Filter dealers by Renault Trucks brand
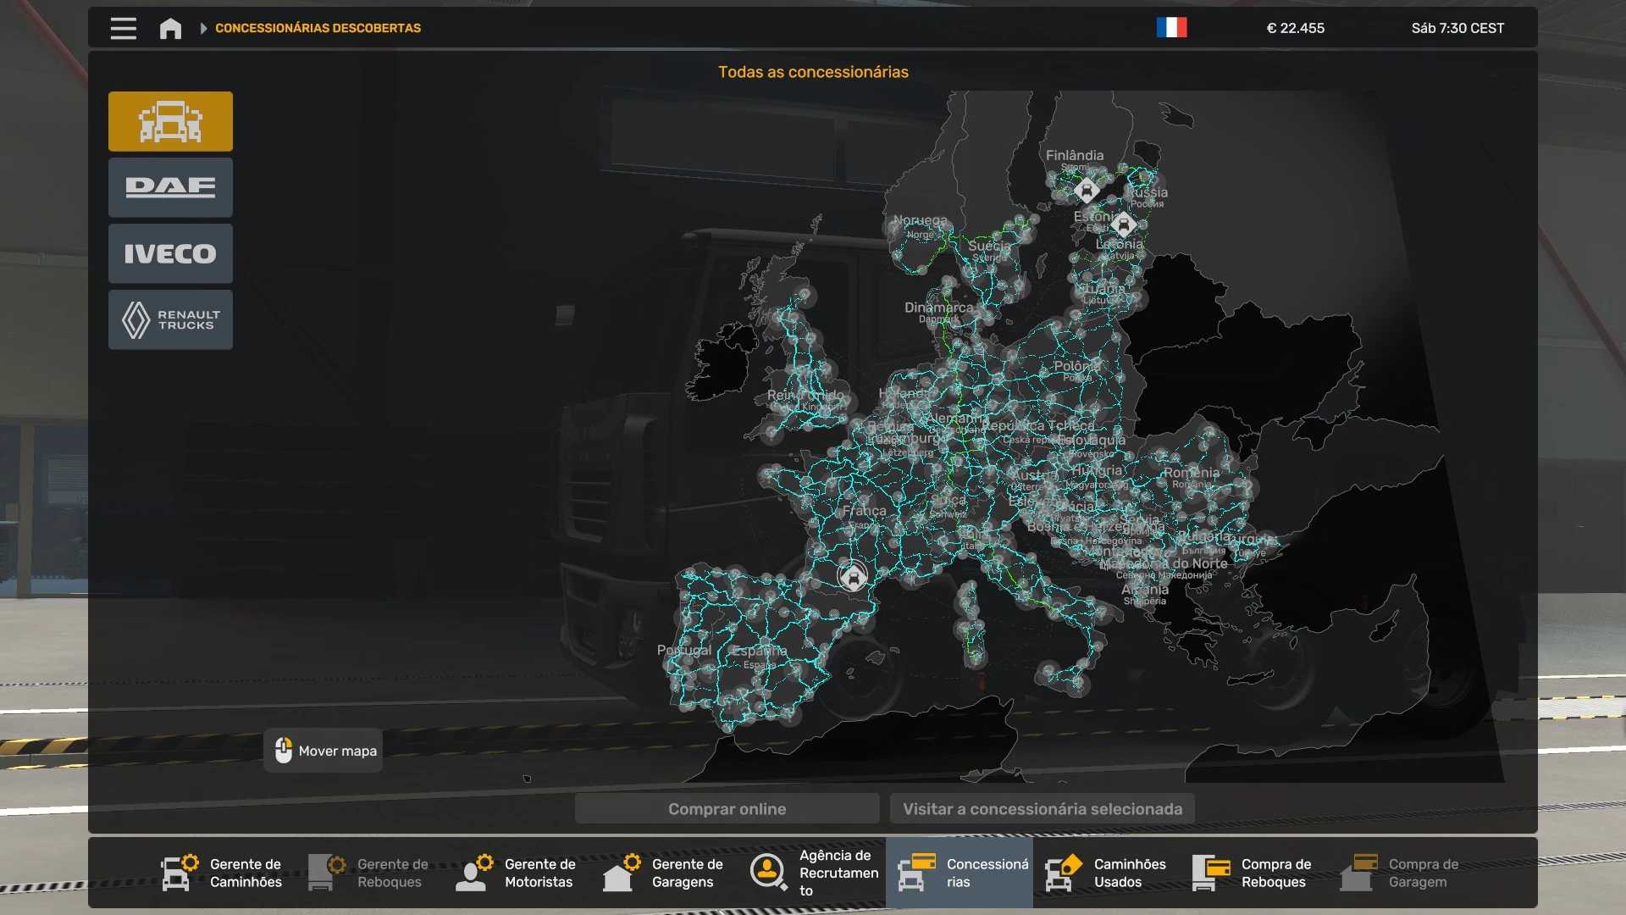This screenshot has height=915, width=1626. (x=170, y=320)
